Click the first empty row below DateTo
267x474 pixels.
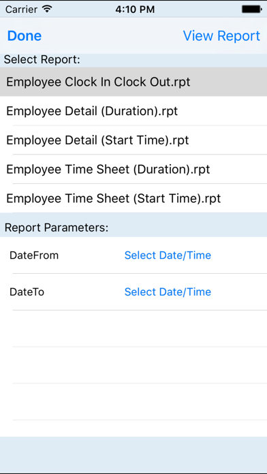[x=133, y=328]
